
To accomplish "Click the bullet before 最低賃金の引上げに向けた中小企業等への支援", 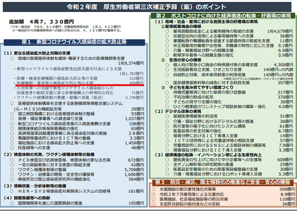I will pos(167,160).
